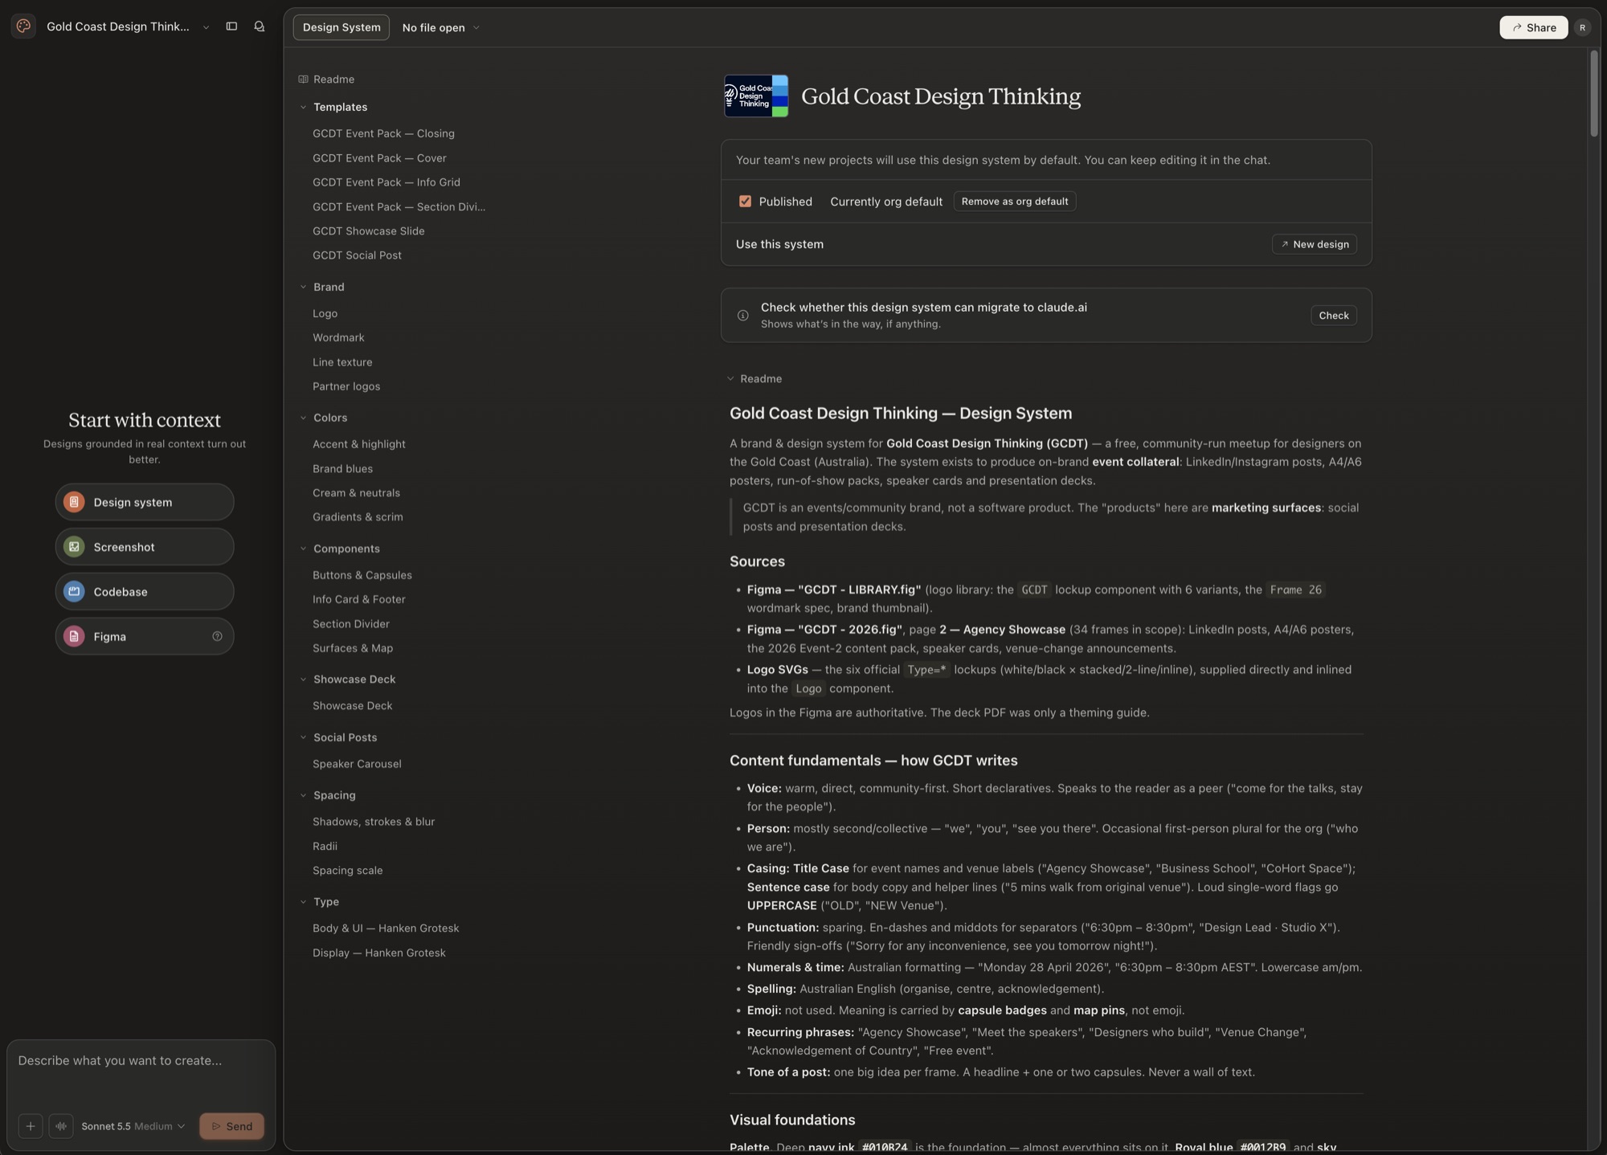Open the Logo brand item
The image size is (1607, 1155).
[325, 313]
